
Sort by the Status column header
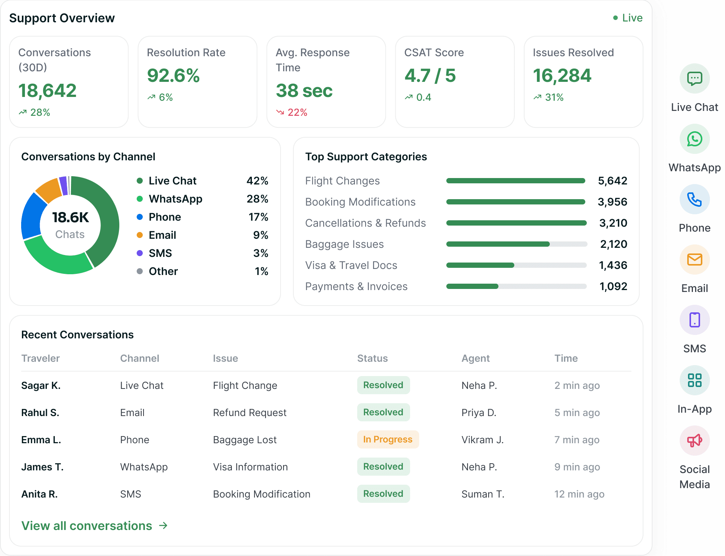pyautogui.click(x=373, y=358)
